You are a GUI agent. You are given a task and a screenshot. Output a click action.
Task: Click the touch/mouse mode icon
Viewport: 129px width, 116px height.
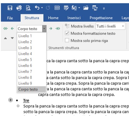pyautogui.click(x=95, y=8)
